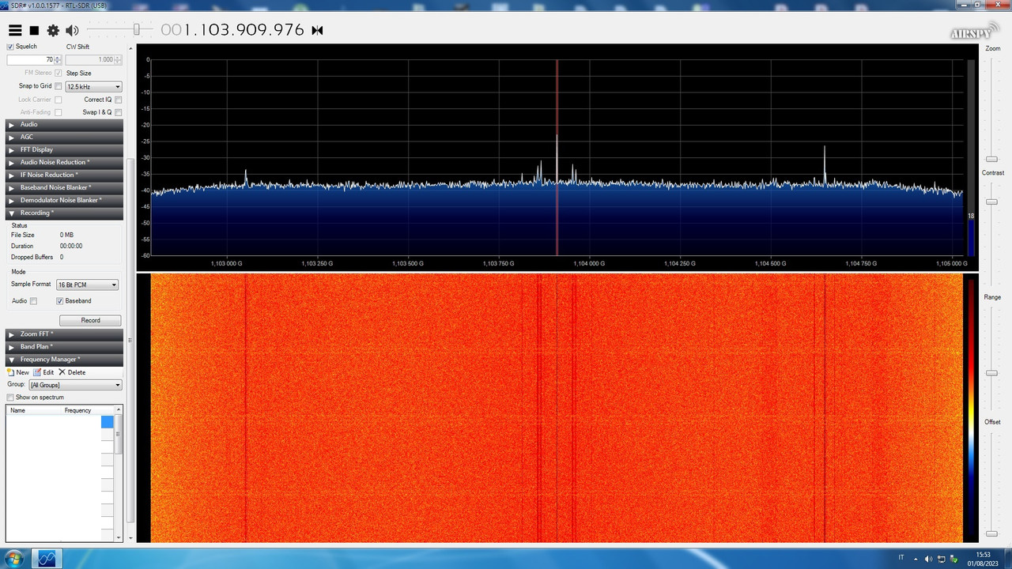Expand the Baseband Noise Blanker panel
This screenshot has height=569, width=1012.
(64, 187)
